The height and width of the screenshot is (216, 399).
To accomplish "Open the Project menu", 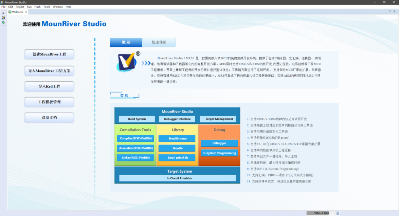I will [20, 6].
